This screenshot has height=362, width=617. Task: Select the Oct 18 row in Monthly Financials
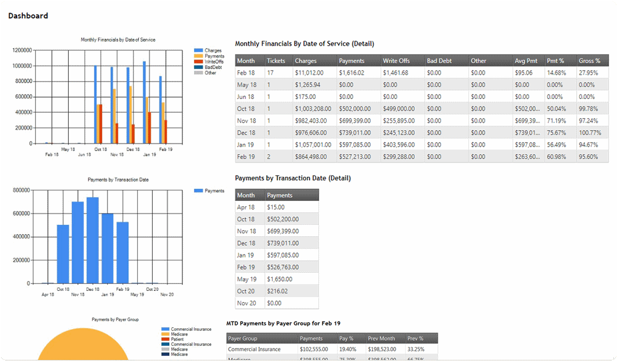421,109
